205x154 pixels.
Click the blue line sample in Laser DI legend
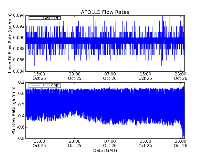35,18
